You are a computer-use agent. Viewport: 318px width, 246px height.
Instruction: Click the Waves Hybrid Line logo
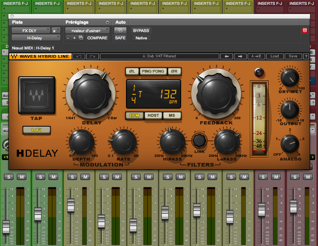(40, 57)
